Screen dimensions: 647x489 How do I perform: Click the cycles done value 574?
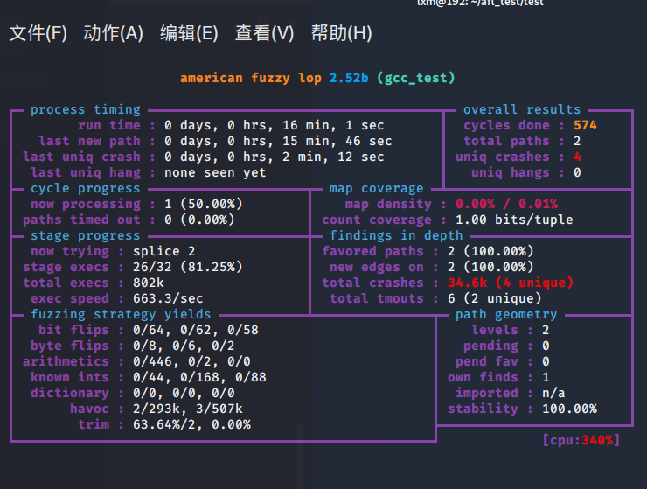[x=585, y=125]
